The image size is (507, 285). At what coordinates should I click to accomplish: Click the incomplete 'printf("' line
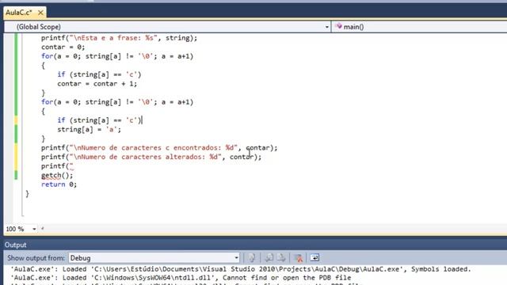(x=57, y=166)
